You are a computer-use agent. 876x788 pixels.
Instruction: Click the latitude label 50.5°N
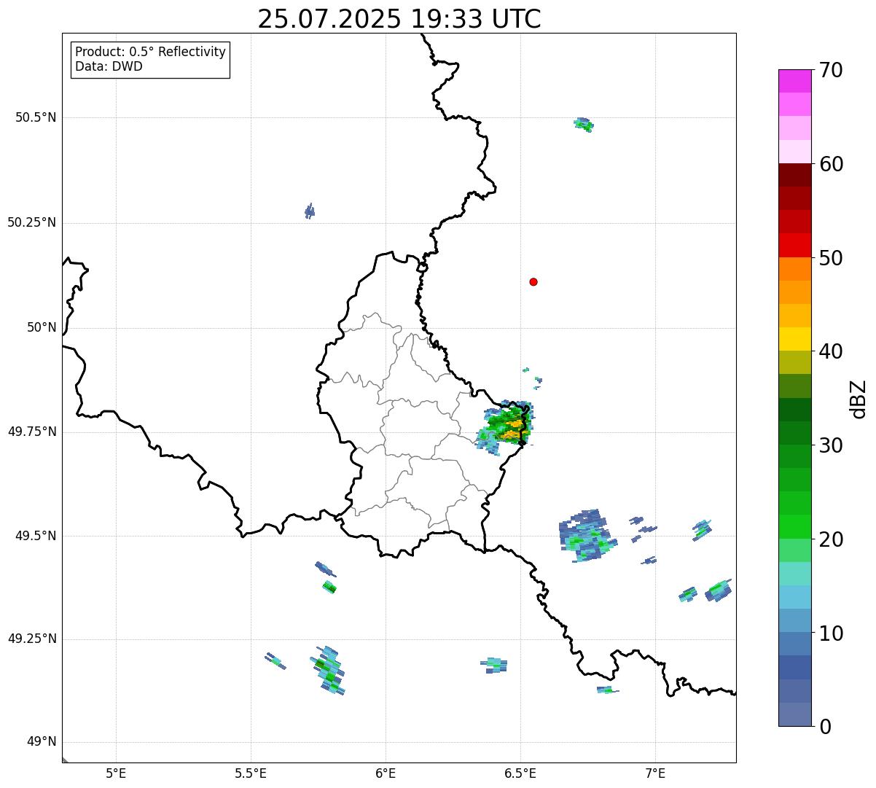click(x=36, y=117)
